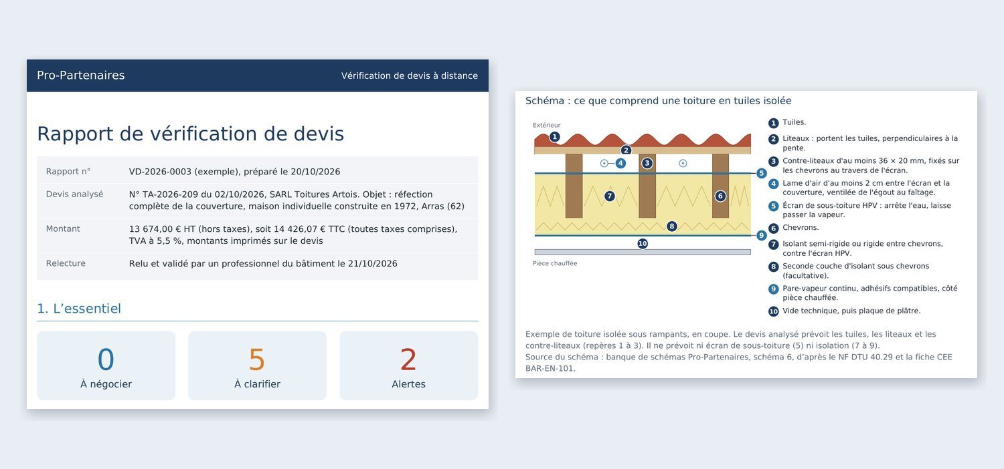
Task: Click marker 7 in the yellow insulation layer
Action: (x=609, y=196)
